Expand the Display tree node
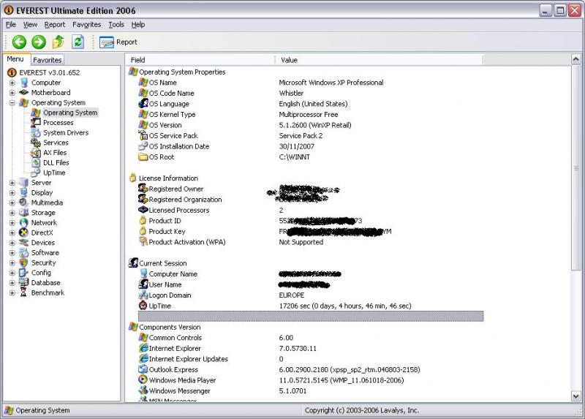 (x=12, y=193)
